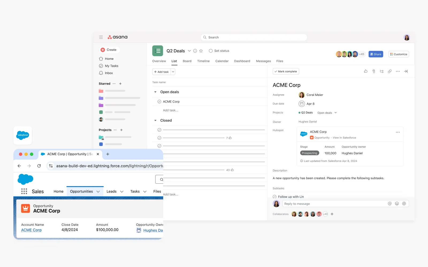Click the Prospecting stage badge
428x267 pixels.
pyautogui.click(x=309, y=153)
